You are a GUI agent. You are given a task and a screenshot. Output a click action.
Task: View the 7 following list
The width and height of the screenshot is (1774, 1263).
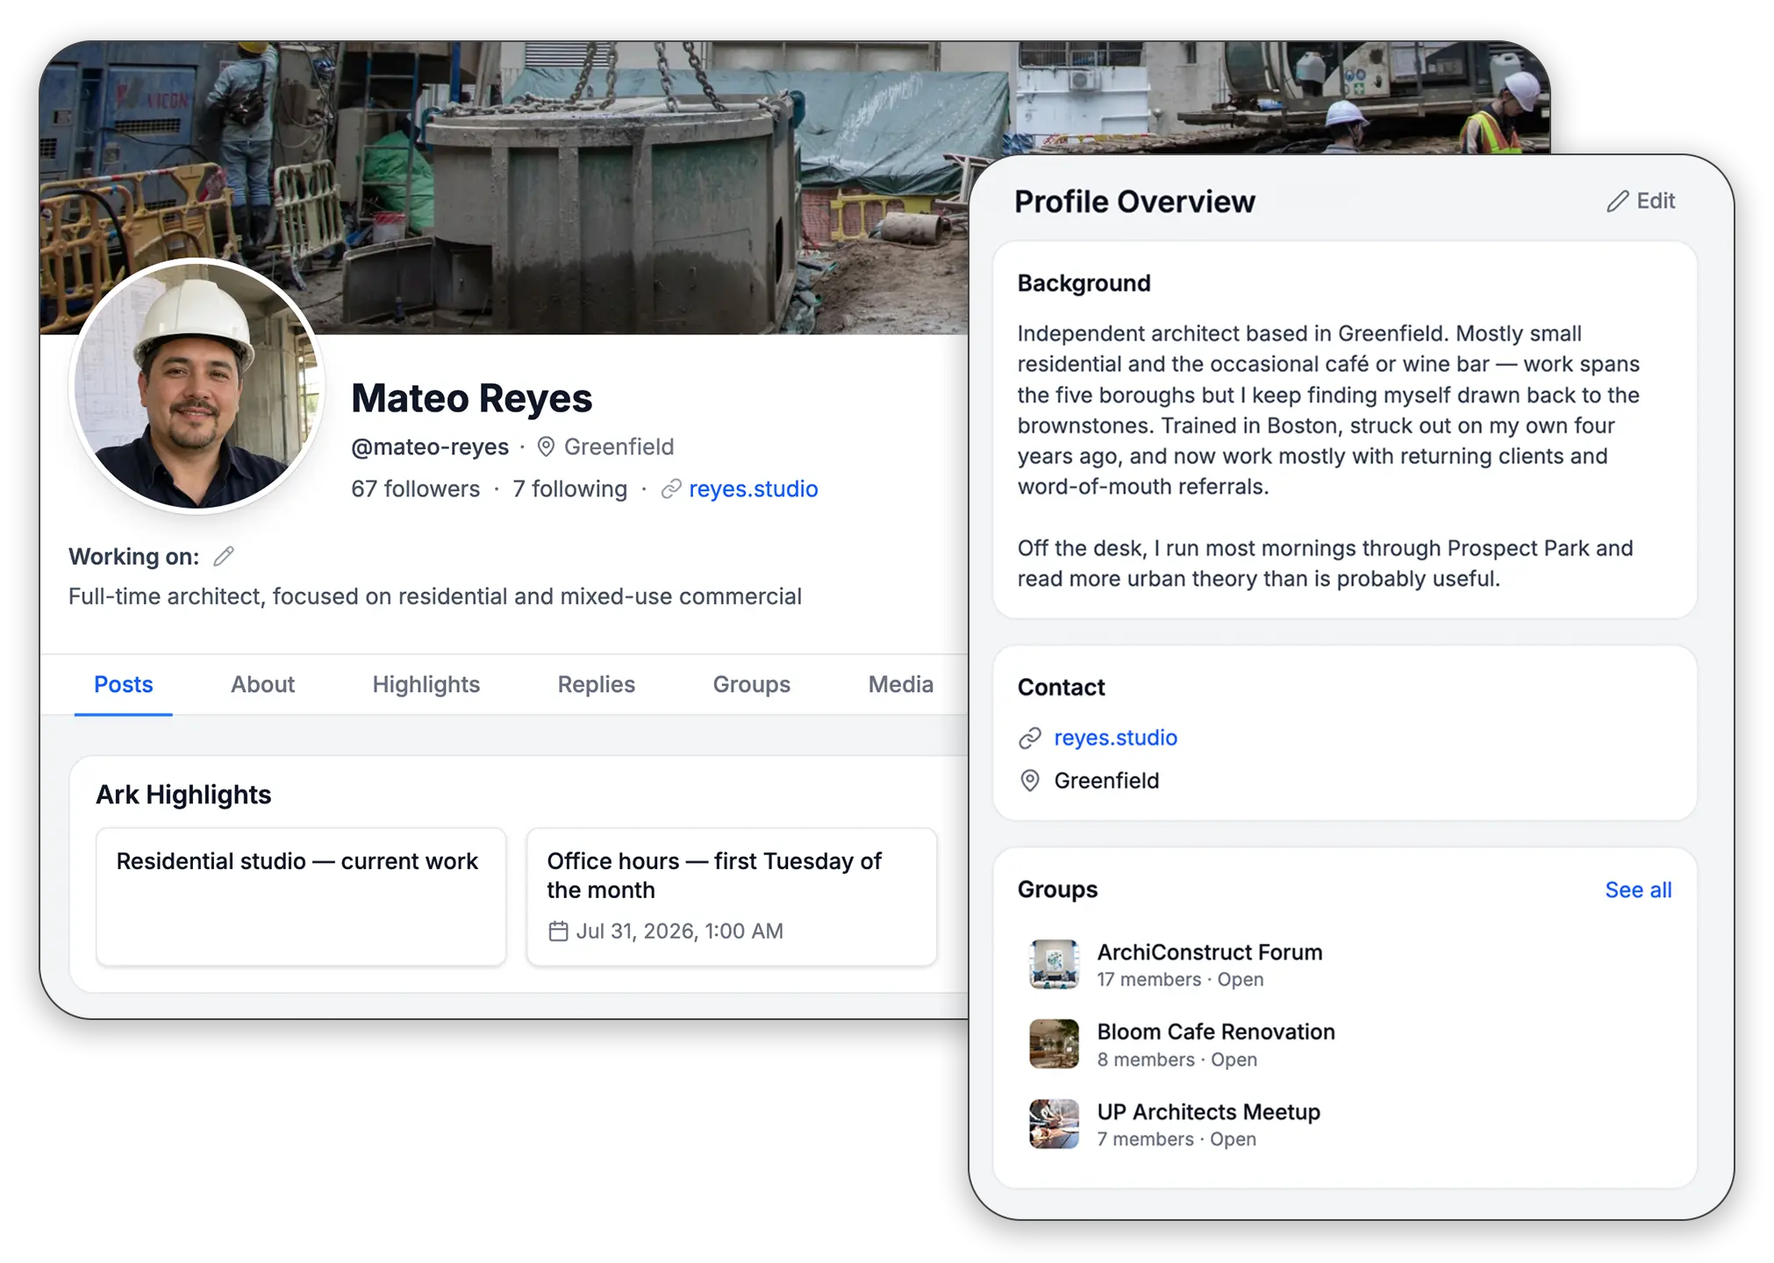pyautogui.click(x=570, y=489)
